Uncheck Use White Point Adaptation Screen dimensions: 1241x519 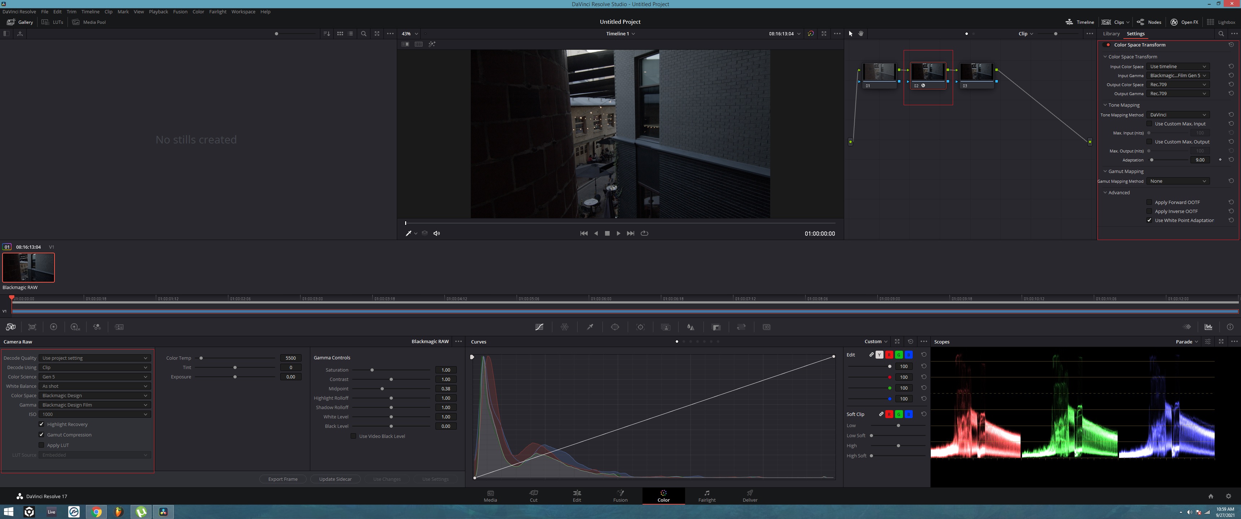point(1149,221)
